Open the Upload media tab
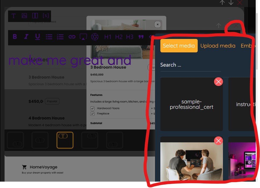 (218, 46)
